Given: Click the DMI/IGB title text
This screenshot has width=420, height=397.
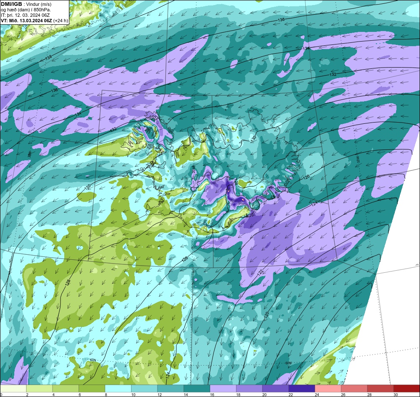Looking at the screenshot, I should pyautogui.click(x=11, y=4).
